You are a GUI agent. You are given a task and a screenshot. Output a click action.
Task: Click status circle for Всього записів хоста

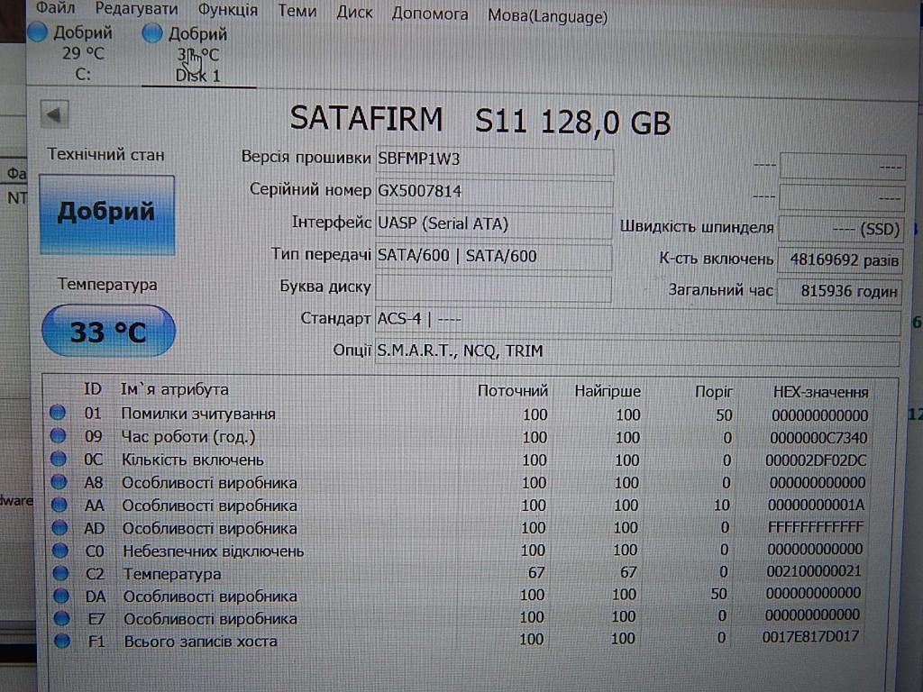[61, 641]
